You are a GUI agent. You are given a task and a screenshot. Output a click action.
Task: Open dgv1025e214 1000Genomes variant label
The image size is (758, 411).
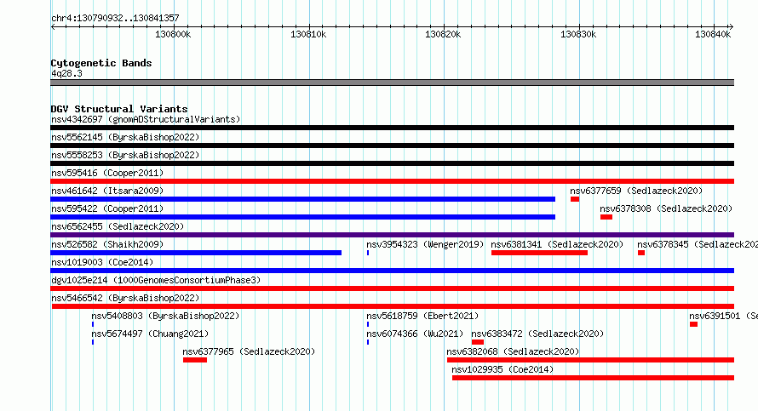coord(156,280)
